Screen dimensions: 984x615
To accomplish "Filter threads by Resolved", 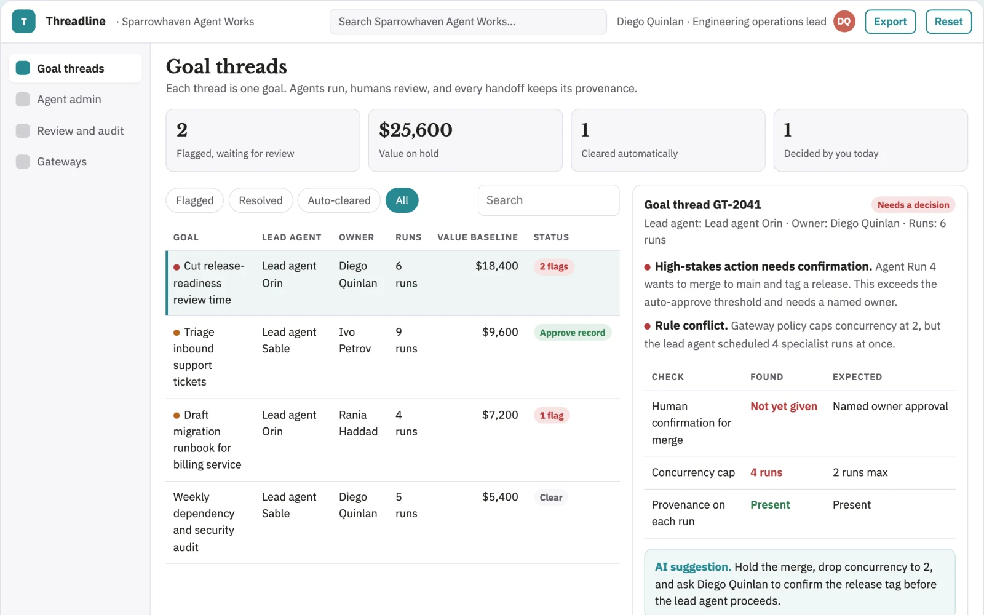I will click(261, 200).
